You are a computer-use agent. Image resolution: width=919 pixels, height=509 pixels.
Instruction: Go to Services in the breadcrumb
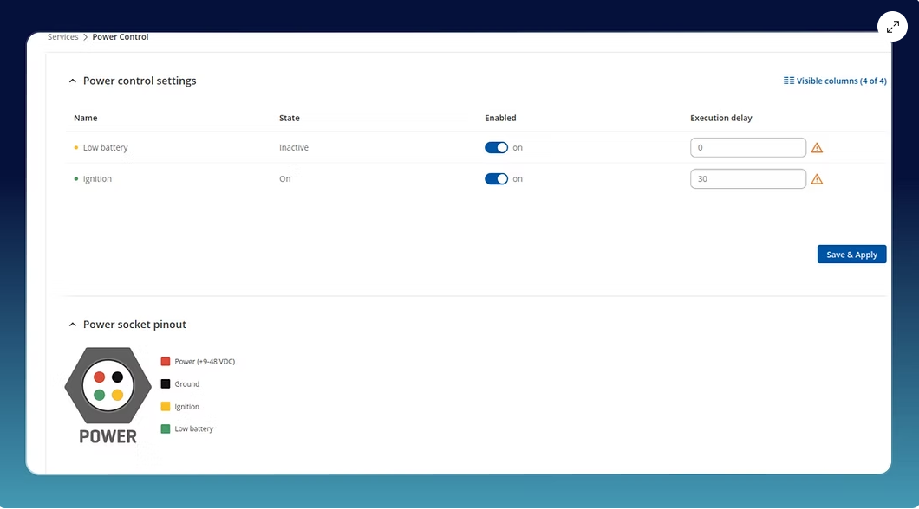pyautogui.click(x=62, y=37)
